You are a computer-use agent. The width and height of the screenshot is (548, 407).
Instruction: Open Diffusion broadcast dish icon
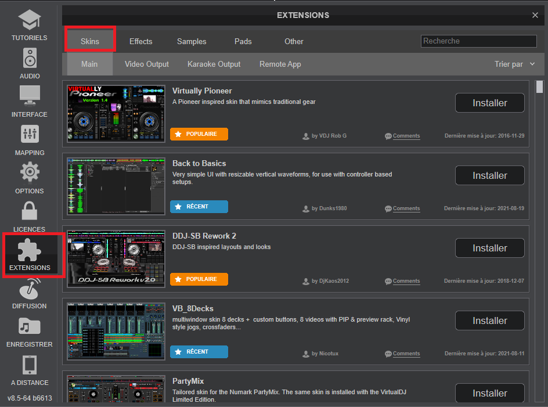click(30, 288)
